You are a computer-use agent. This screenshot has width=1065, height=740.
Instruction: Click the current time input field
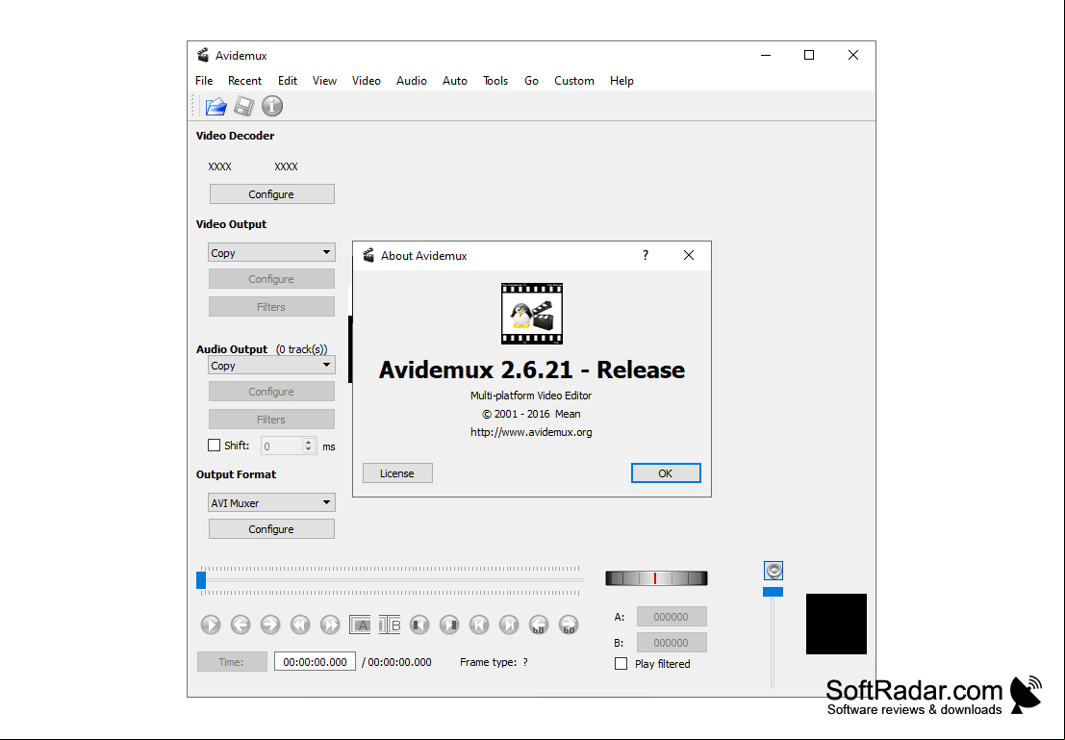(x=315, y=662)
